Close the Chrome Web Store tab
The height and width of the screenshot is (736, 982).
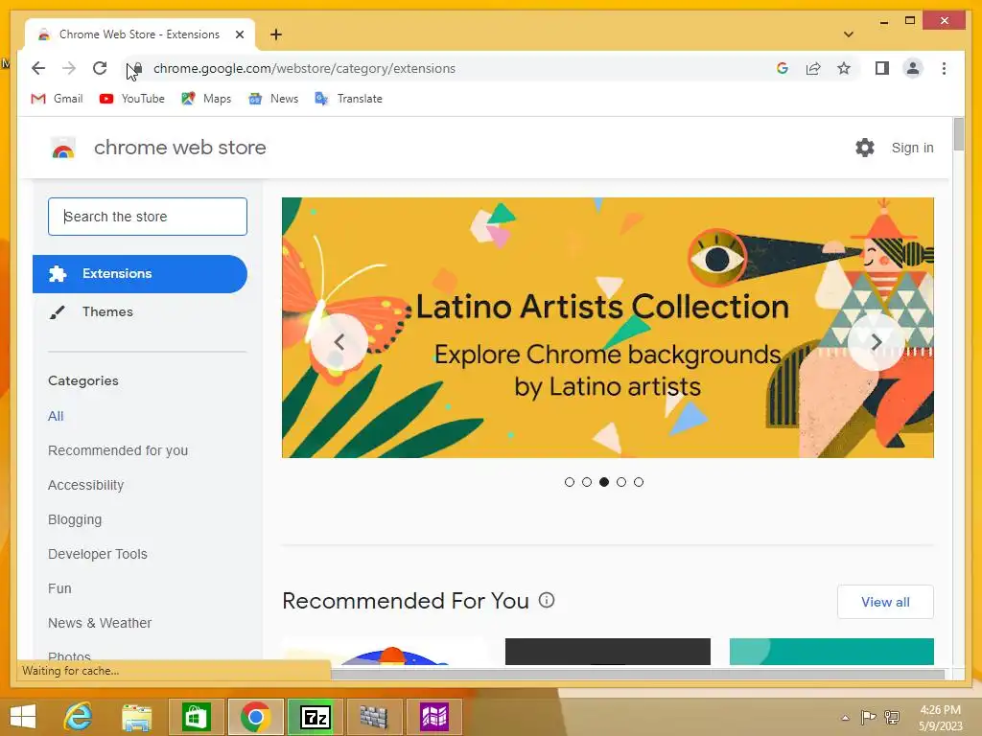(x=239, y=34)
